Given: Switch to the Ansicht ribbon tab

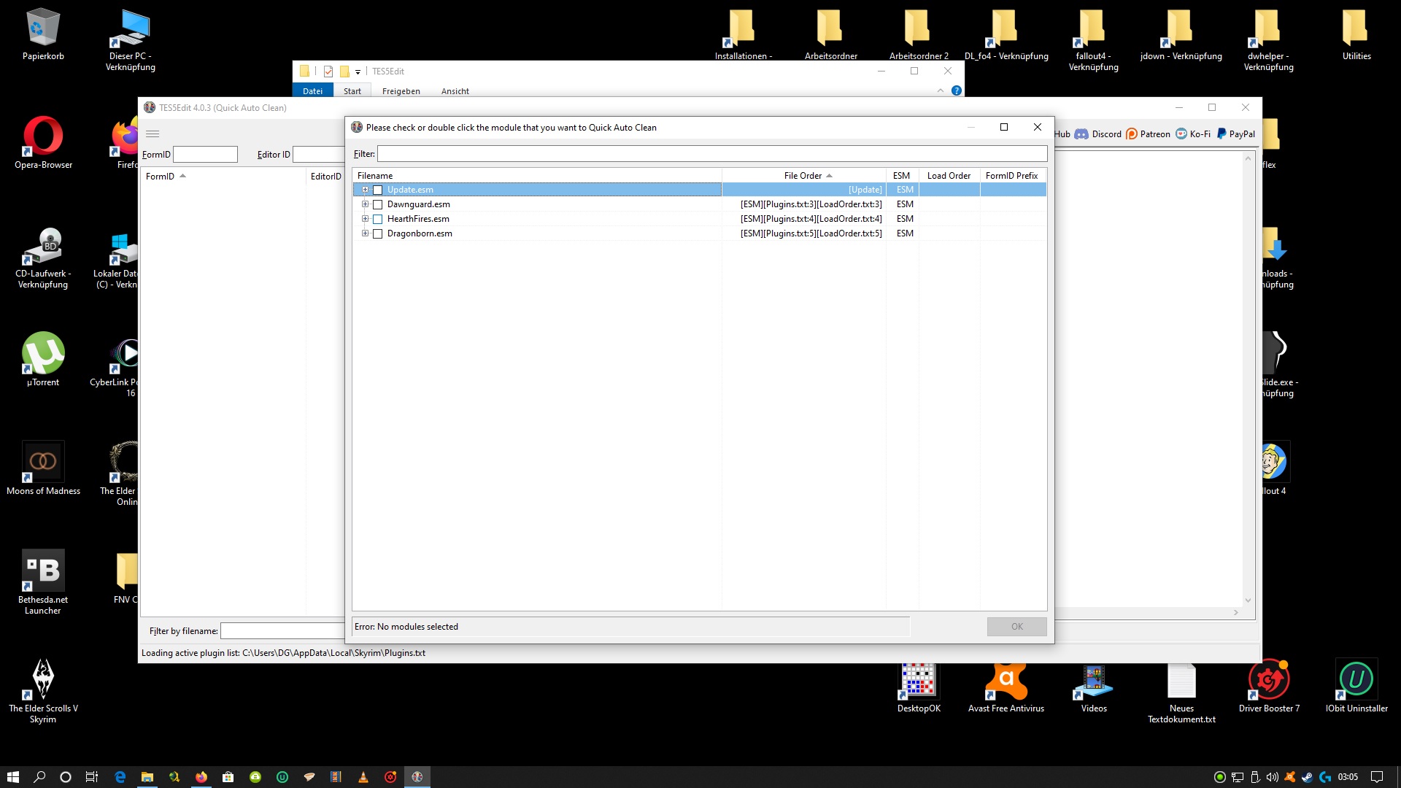Looking at the screenshot, I should [455, 91].
